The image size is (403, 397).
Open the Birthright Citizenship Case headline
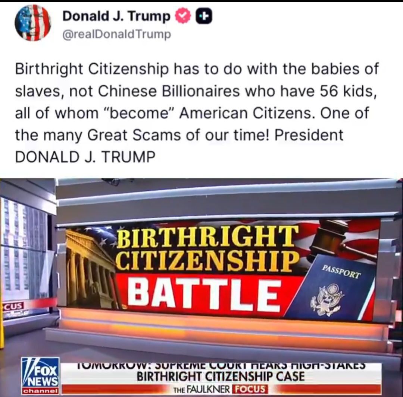click(x=221, y=377)
